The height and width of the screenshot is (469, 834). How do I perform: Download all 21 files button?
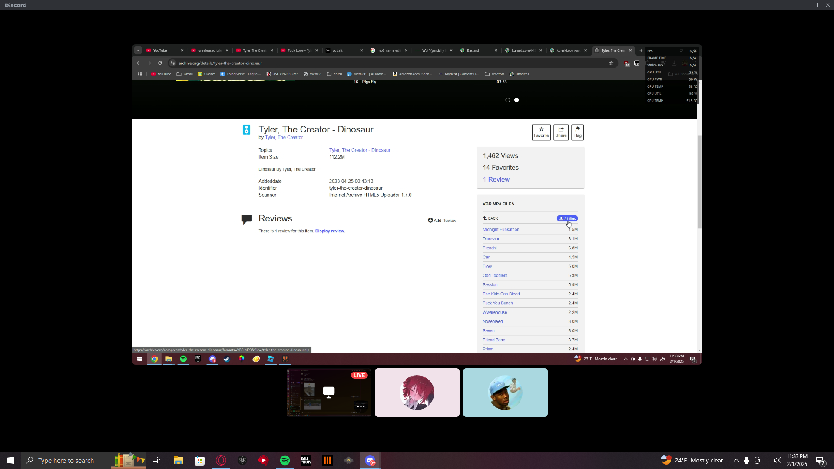pyautogui.click(x=567, y=218)
